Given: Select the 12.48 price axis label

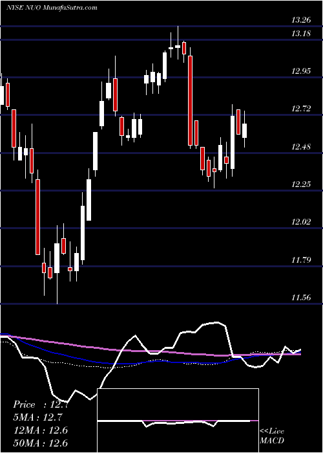Looking at the screenshot, I should (x=301, y=147).
